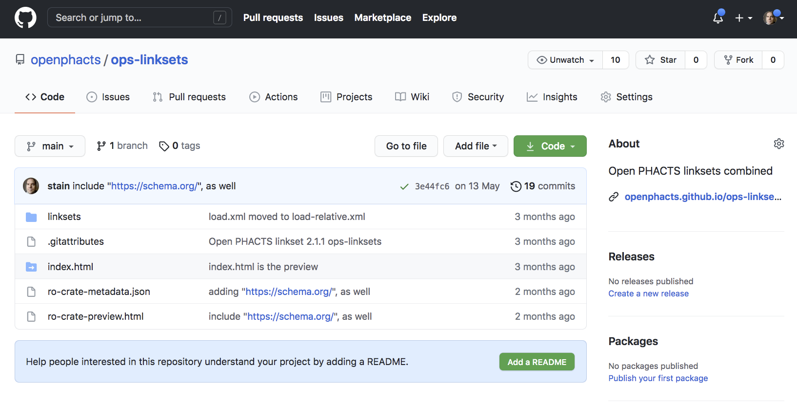Open the openphacts.github.io website link
Image resolution: width=797 pixels, height=403 pixels.
tap(703, 197)
